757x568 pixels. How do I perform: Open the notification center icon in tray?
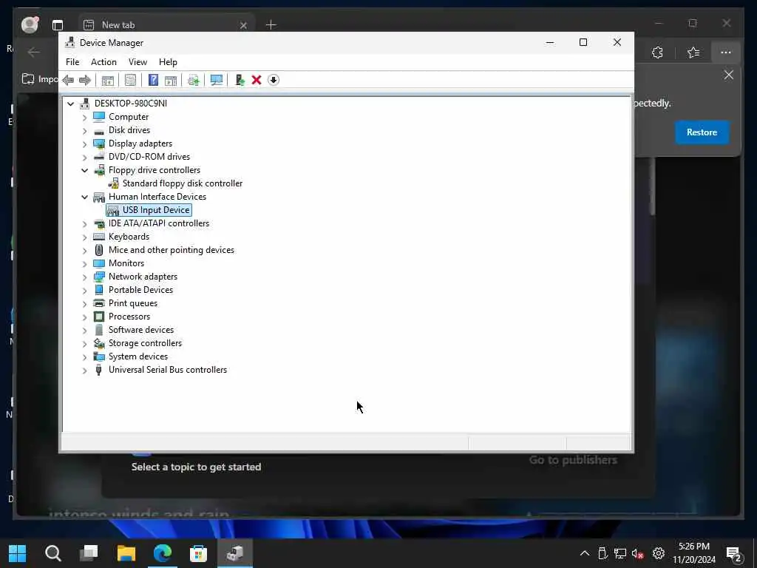[734, 553]
